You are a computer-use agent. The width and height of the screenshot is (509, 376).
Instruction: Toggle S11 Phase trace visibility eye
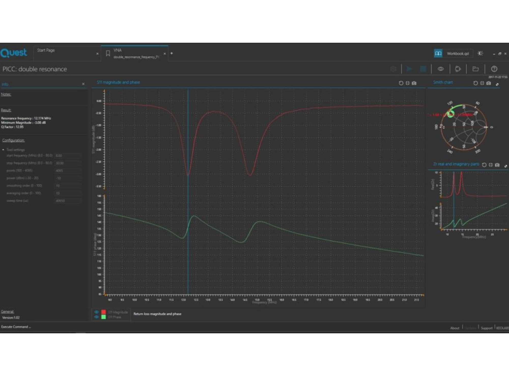pyautogui.click(x=96, y=317)
